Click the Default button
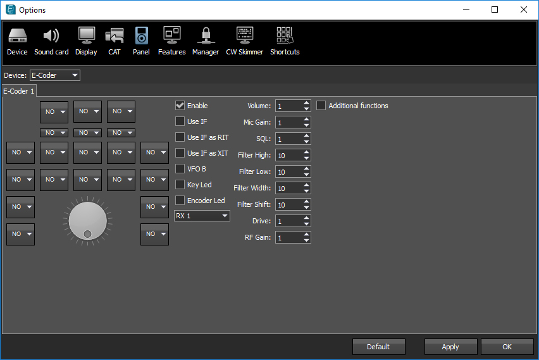 [x=378, y=347]
